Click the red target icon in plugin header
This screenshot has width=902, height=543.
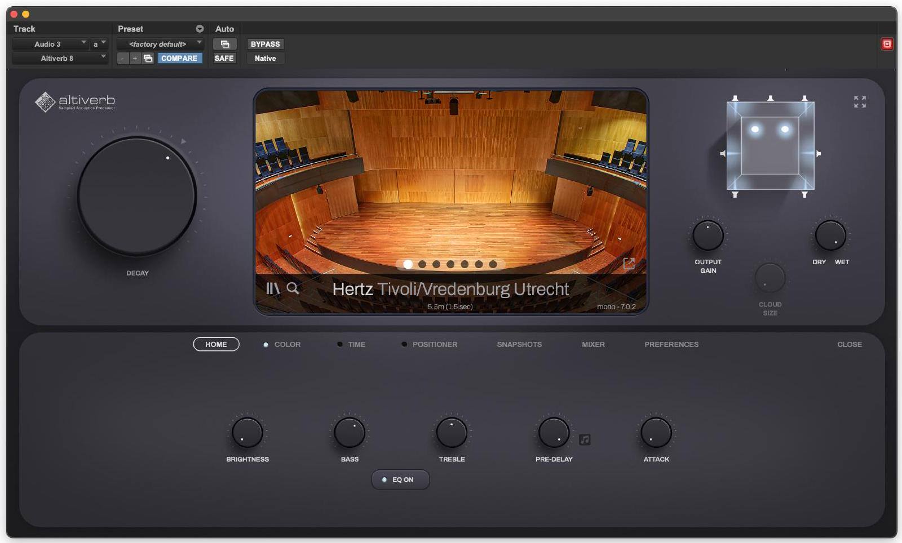[887, 44]
